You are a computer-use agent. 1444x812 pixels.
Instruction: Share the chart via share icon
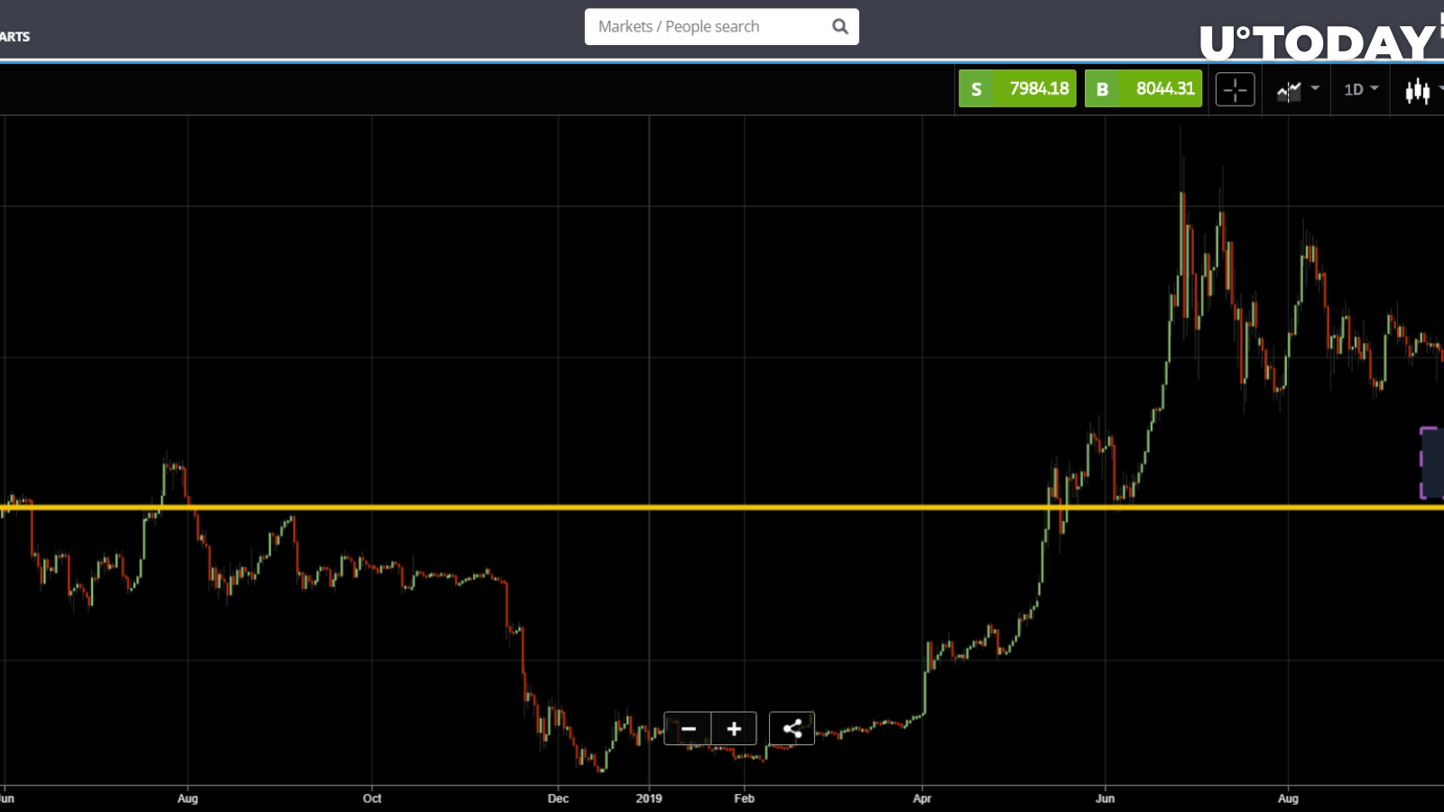[791, 728]
